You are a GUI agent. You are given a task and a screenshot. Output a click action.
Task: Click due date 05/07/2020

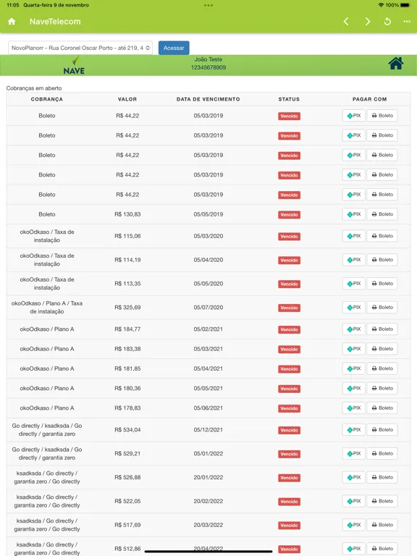208,307
